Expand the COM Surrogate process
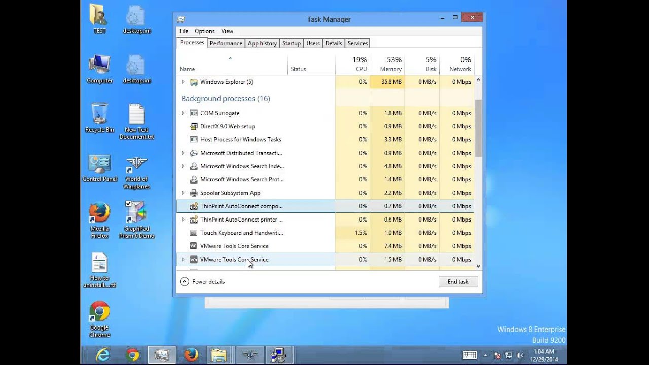Image resolution: width=649 pixels, height=365 pixels. coord(183,113)
